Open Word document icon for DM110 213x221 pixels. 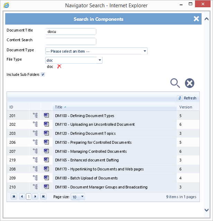coord(46,124)
